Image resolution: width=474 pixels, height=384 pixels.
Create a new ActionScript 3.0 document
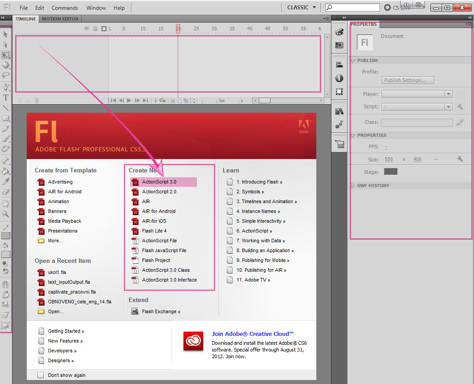pos(159,182)
